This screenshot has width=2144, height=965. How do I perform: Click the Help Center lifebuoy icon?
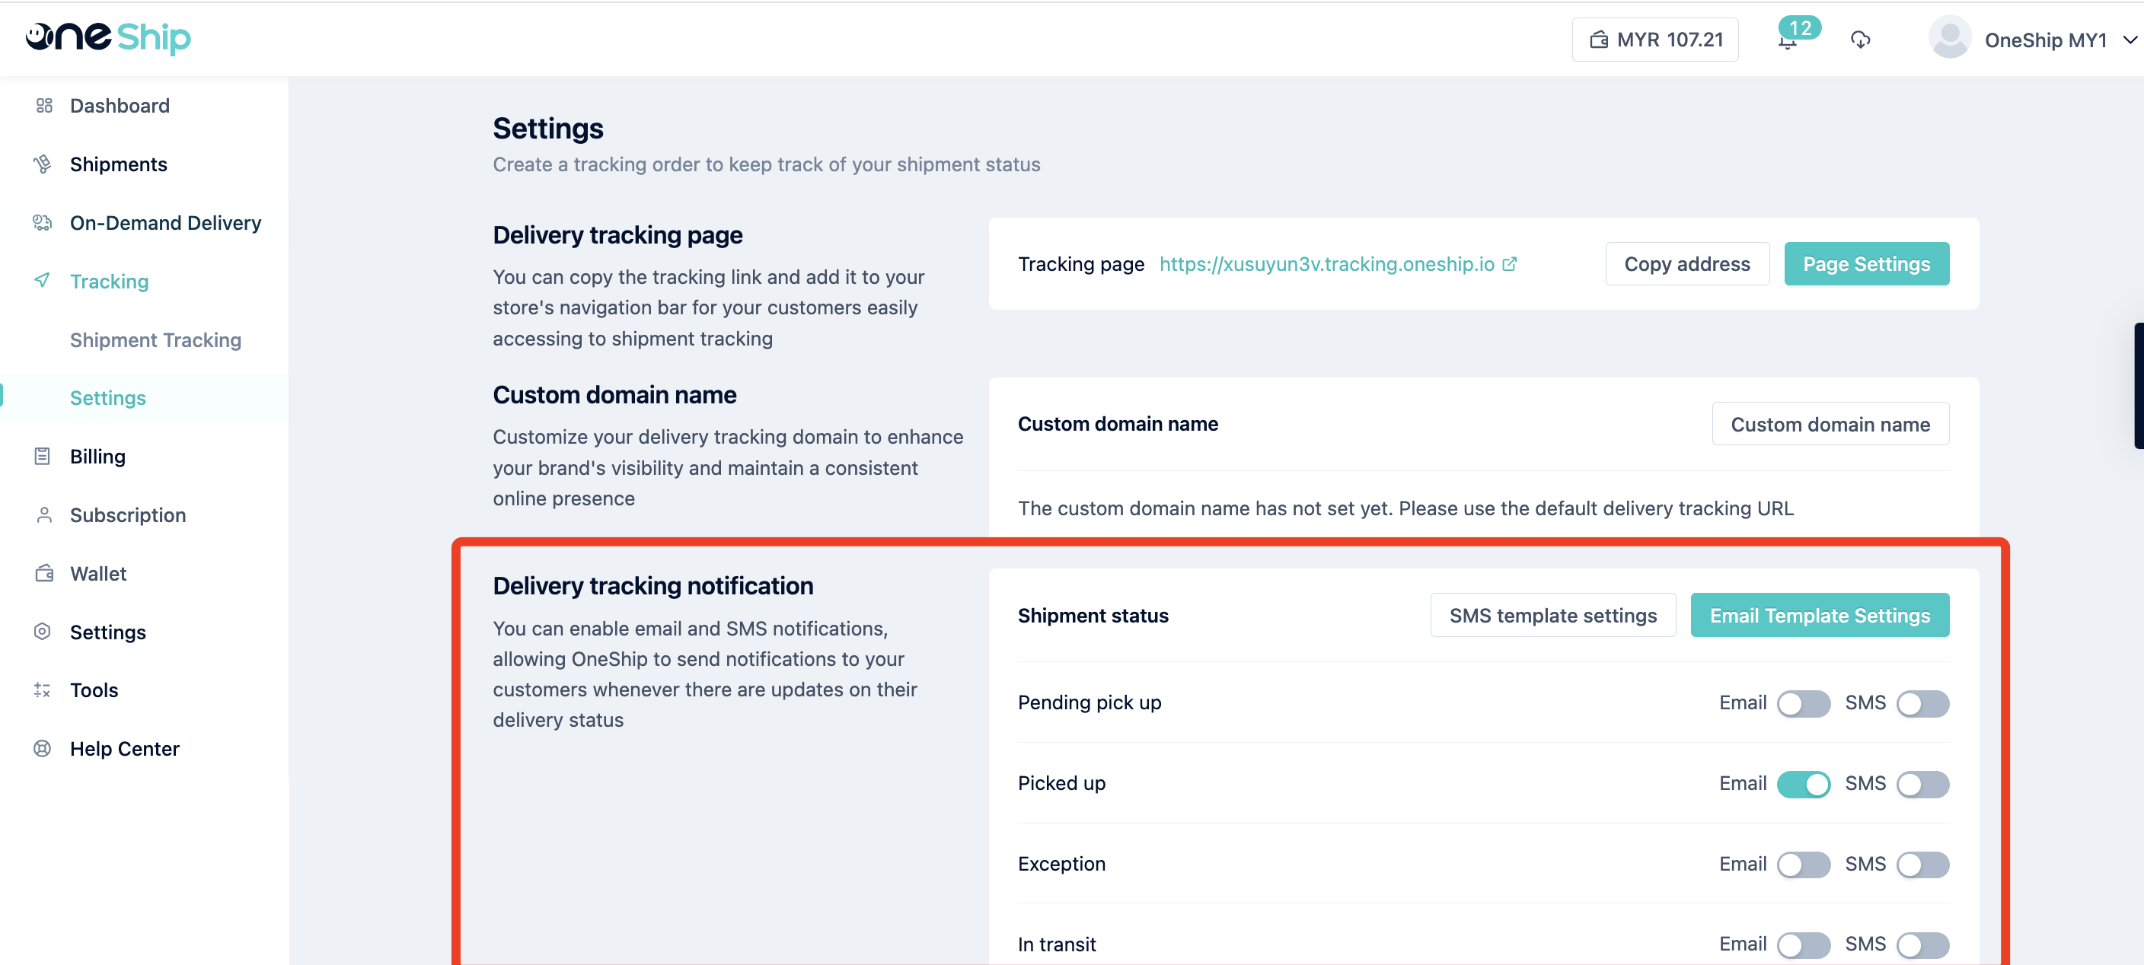[43, 749]
